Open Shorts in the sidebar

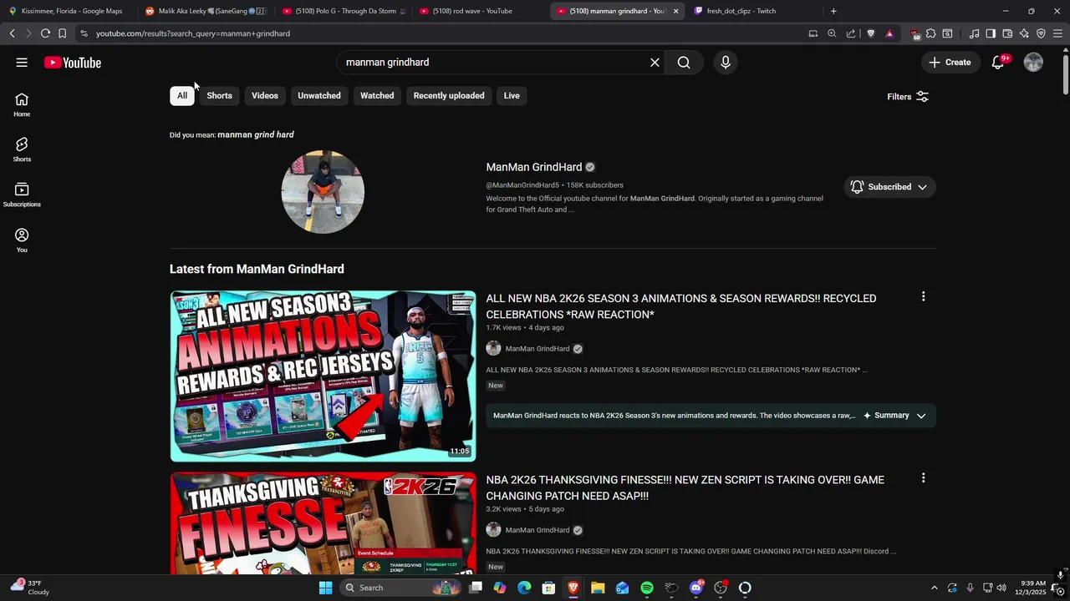22,150
